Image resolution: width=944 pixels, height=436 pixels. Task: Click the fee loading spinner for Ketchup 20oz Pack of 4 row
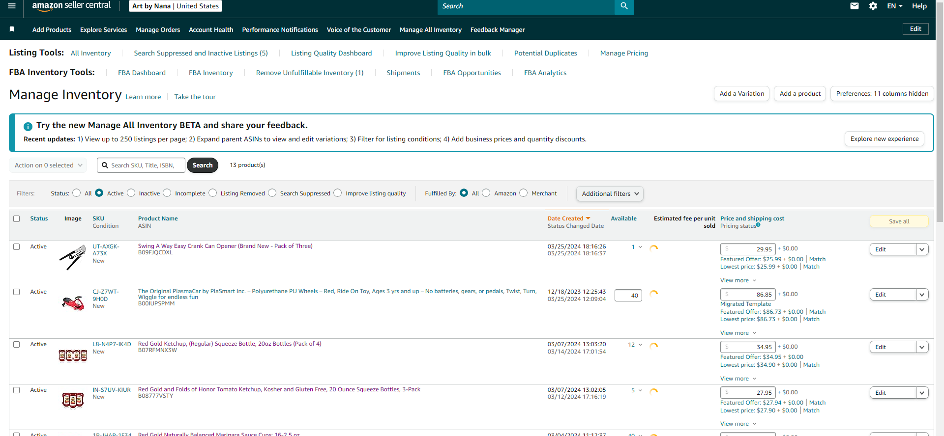(654, 346)
